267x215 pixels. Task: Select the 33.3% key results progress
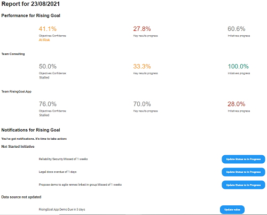coord(142,67)
